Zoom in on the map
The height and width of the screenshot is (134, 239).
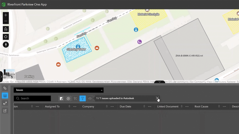click(6, 15)
